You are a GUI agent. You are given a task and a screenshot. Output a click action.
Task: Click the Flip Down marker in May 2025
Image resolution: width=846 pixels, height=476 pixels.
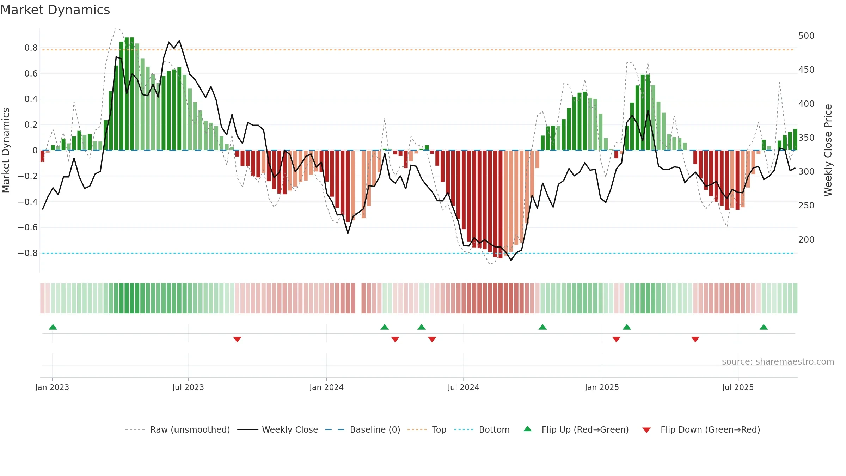[695, 339]
